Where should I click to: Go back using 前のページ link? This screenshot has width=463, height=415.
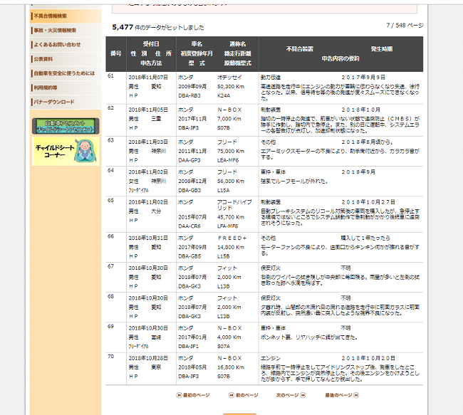(244, 395)
